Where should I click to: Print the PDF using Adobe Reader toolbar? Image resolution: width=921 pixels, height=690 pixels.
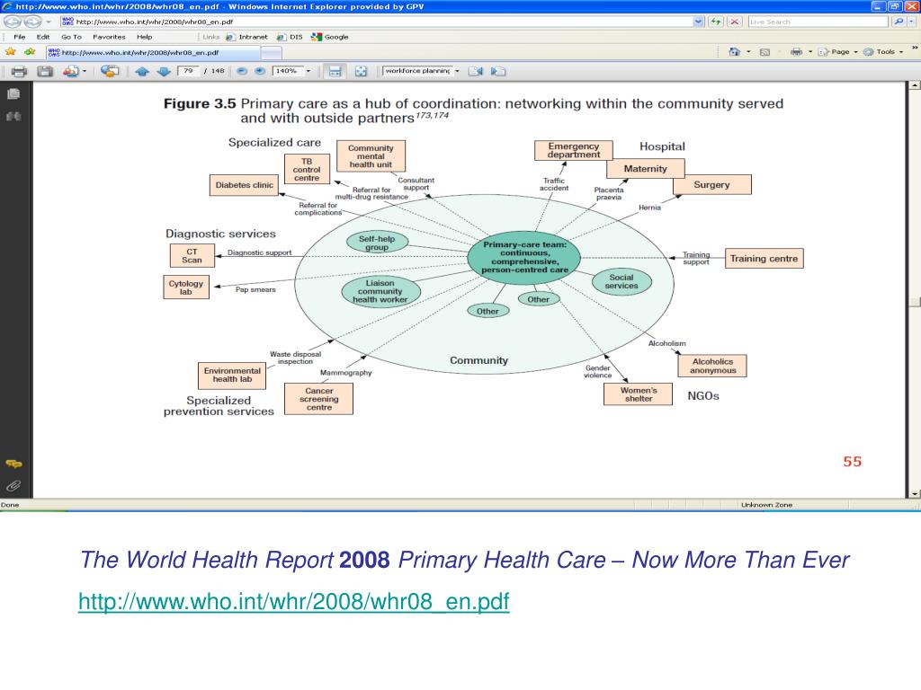[20, 70]
